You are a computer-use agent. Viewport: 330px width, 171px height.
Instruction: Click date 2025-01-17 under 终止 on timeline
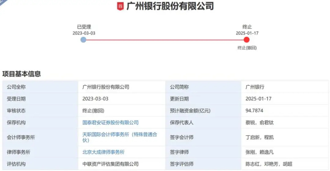pyautogui.click(x=247, y=33)
